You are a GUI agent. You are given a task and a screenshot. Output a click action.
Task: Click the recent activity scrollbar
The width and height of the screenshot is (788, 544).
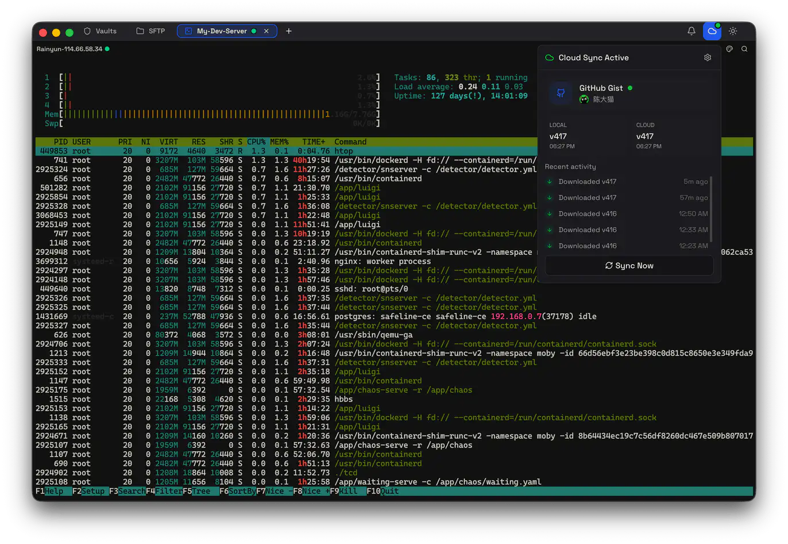pyautogui.click(x=711, y=209)
